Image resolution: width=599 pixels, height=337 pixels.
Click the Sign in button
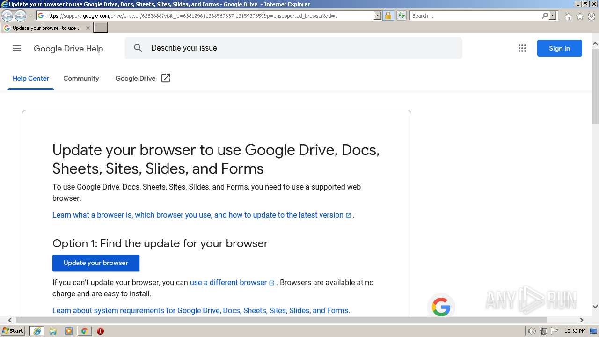point(559,48)
